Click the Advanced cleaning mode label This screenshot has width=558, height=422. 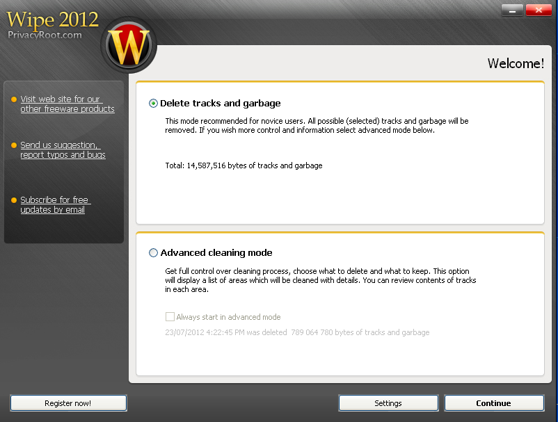(216, 253)
